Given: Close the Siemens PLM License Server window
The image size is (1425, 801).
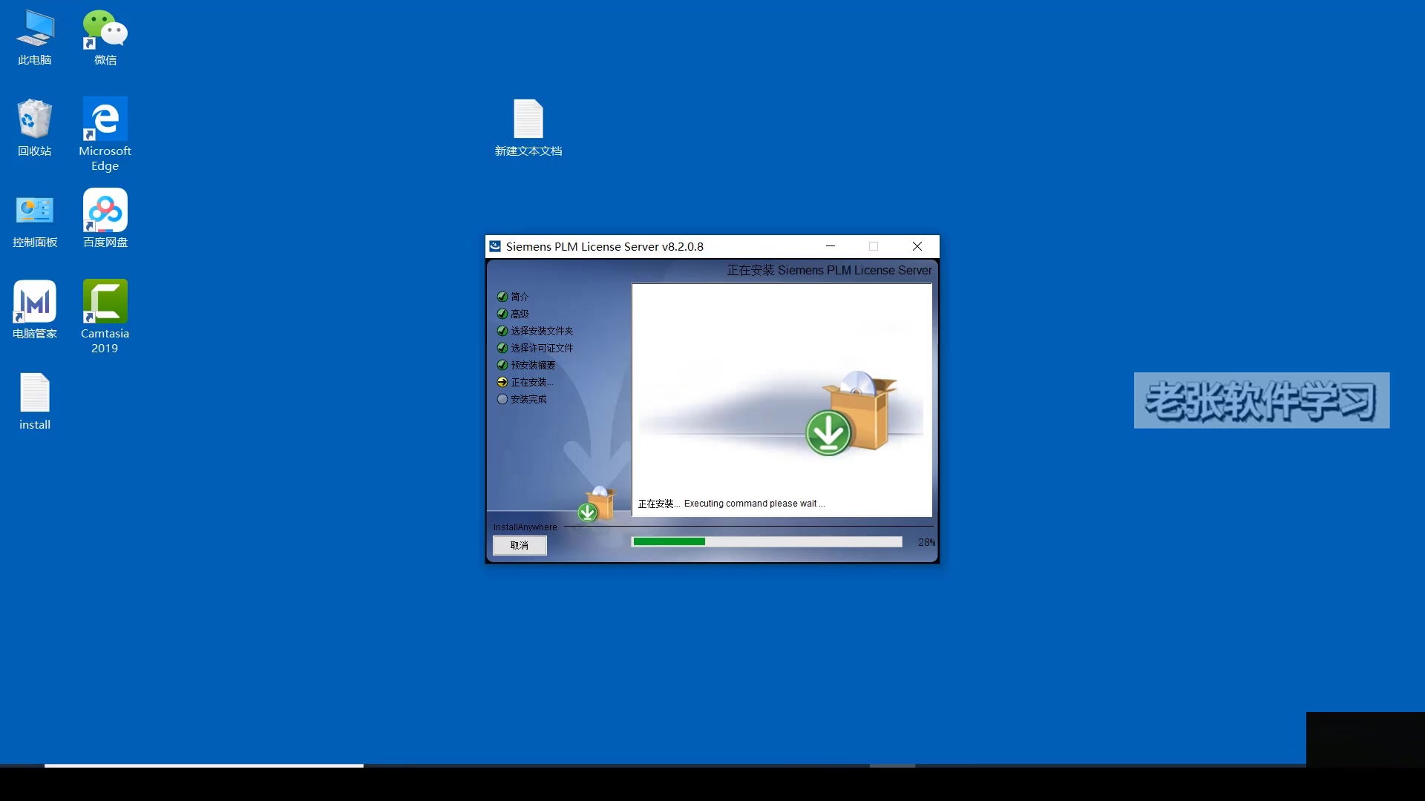Looking at the screenshot, I should [x=917, y=246].
